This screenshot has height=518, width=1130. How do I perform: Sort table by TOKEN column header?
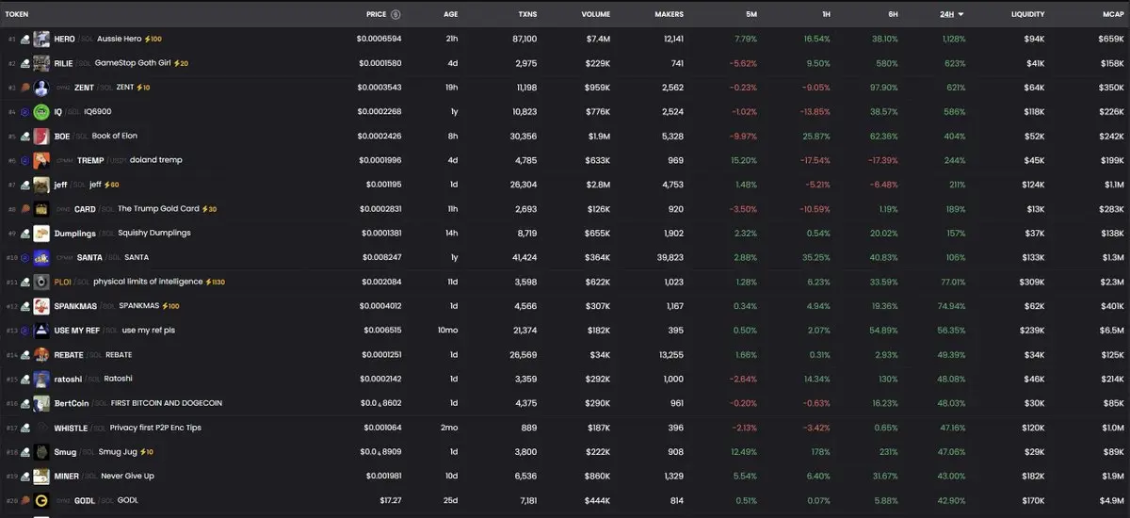point(17,14)
